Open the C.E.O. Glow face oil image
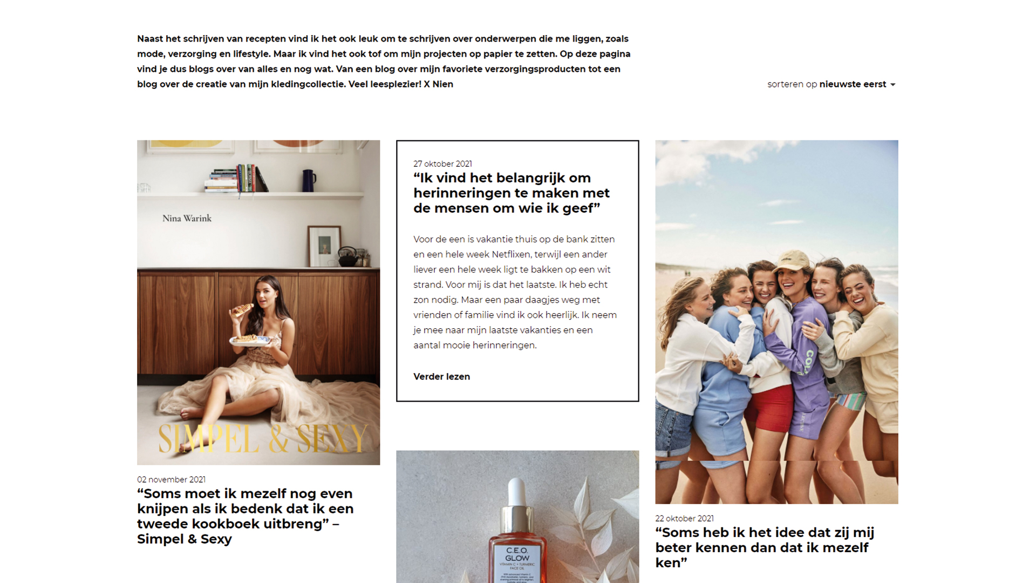The width and height of the screenshot is (1036, 583). pyautogui.click(x=517, y=517)
